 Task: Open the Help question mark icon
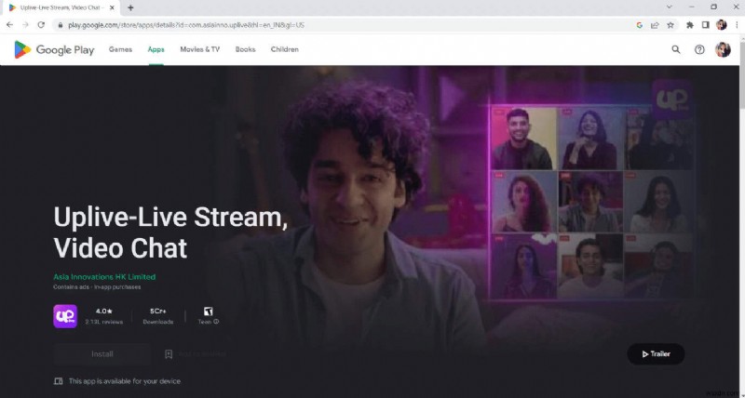(699, 49)
